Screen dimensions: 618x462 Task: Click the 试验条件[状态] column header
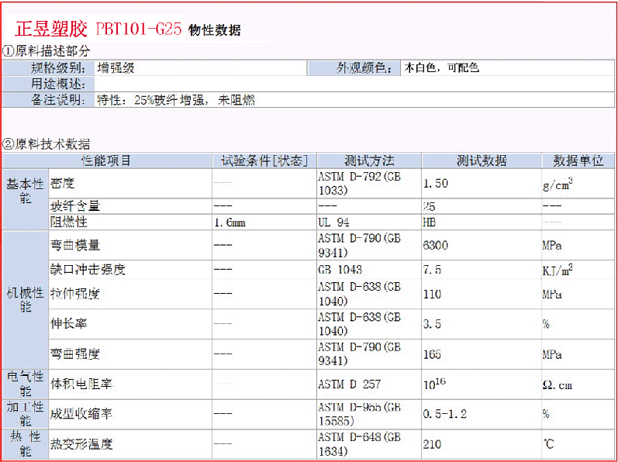[x=264, y=160]
